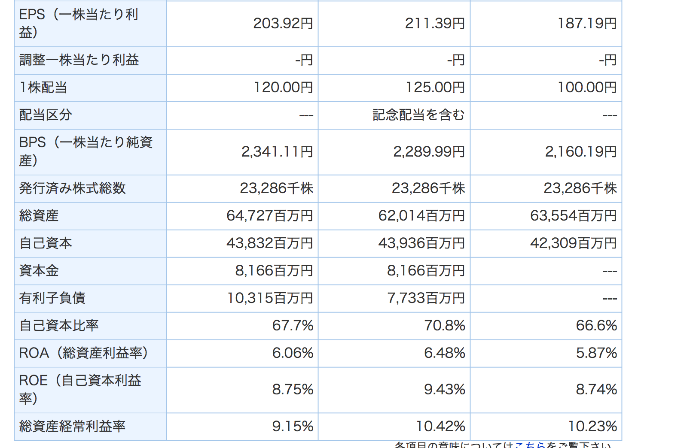Image resolution: width=696 pixels, height=448 pixels.
Task: Click the こちら link below the table
Action: tap(530, 445)
